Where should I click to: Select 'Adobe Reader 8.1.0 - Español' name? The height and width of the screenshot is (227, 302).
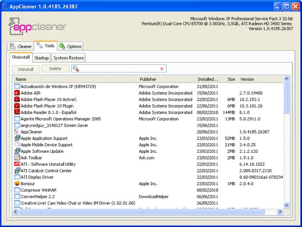click(x=48, y=112)
